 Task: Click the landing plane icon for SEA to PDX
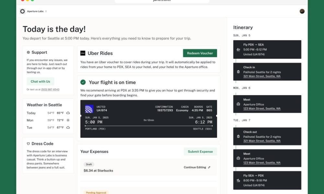(x=238, y=180)
